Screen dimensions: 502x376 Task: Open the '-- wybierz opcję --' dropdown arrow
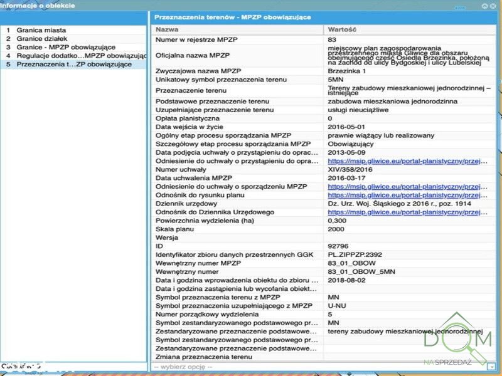(491, 367)
